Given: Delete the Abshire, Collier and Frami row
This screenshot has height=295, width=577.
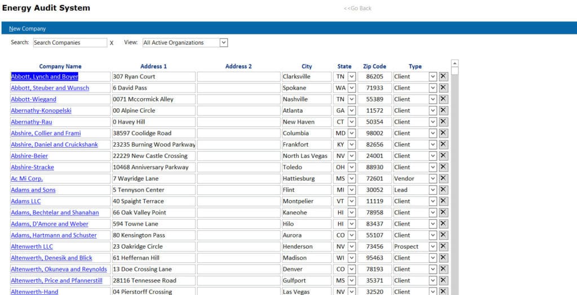Looking at the screenshot, I should tap(443, 133).
